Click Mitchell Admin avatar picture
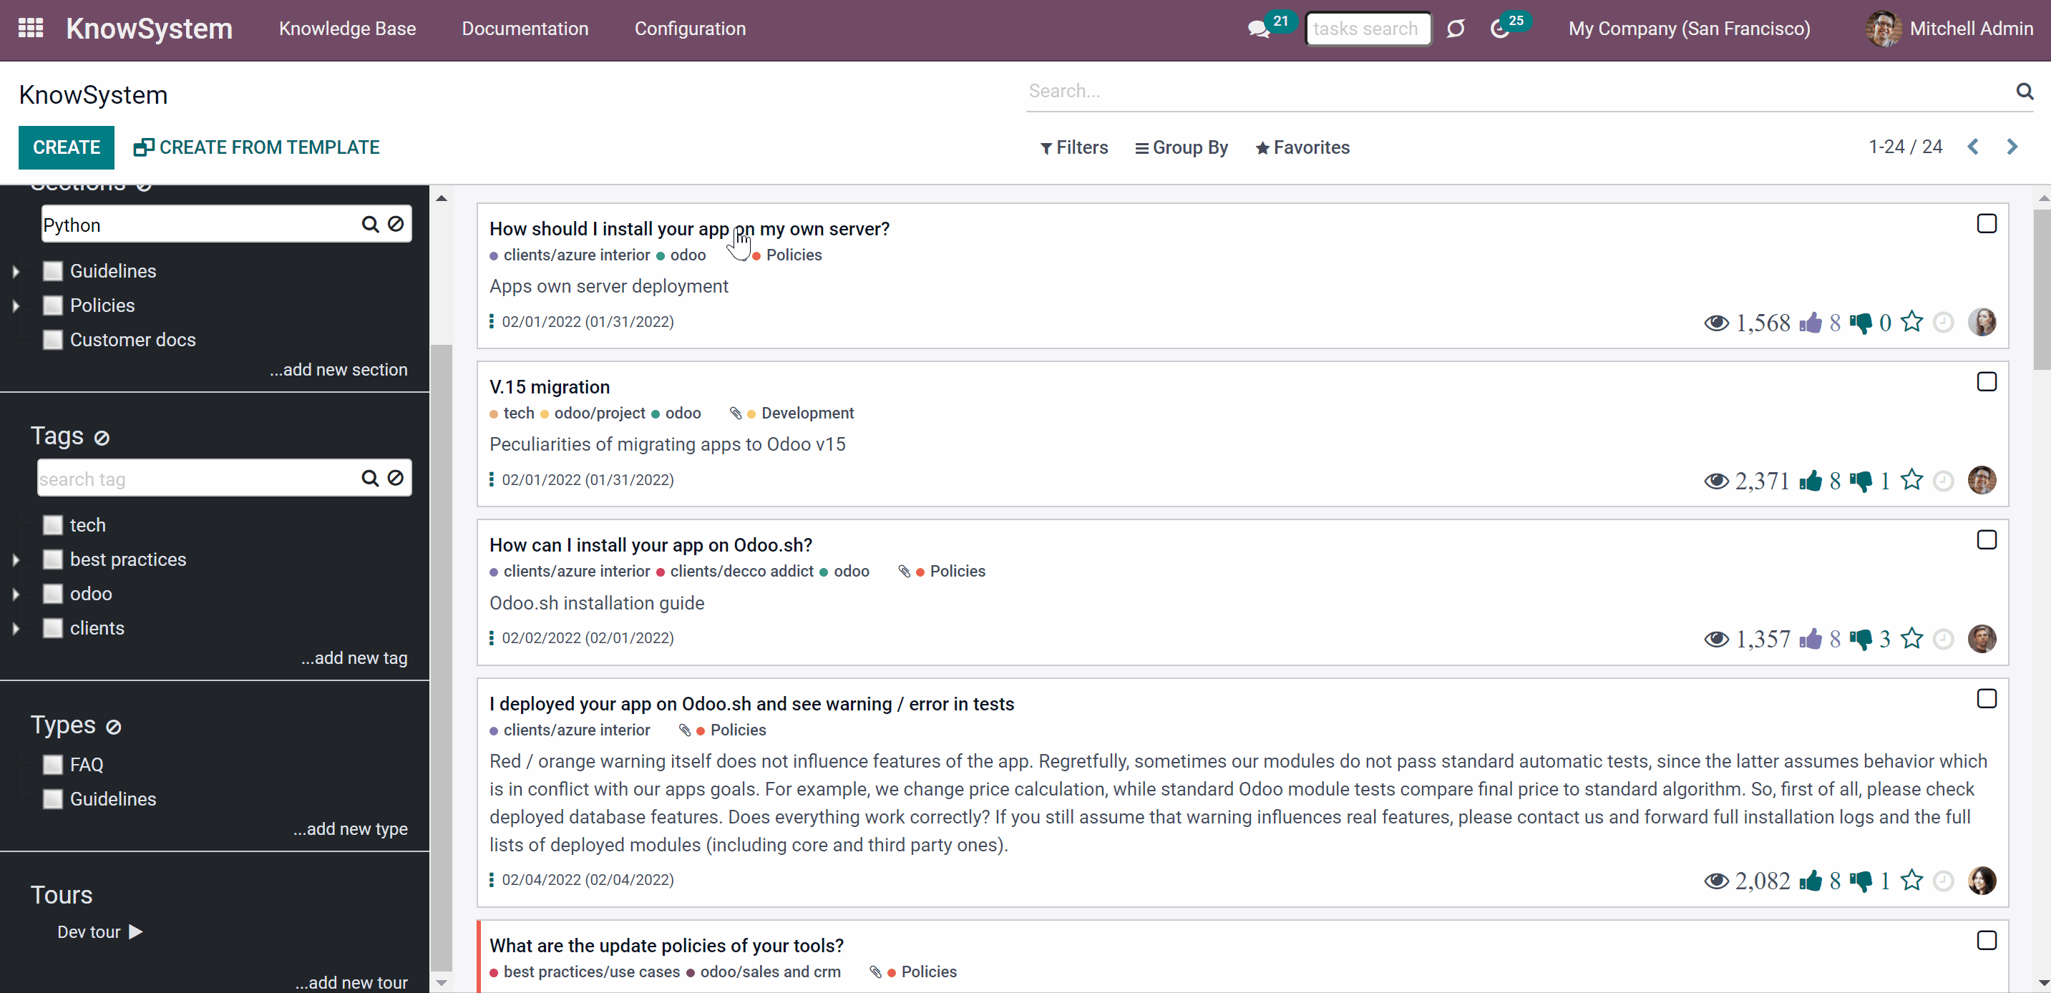Screen dimensions: 2051x993 click(1883, 29)
